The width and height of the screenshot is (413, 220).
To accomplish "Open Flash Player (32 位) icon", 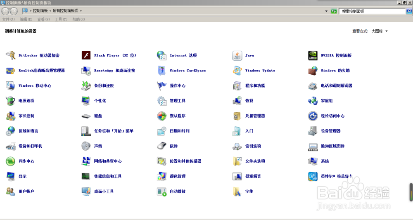I will (86, 56).
